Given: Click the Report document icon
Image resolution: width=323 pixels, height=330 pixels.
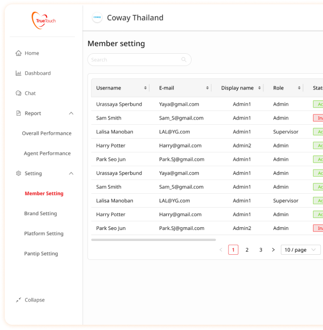Looking at the screenshot, I should (19, 113).
